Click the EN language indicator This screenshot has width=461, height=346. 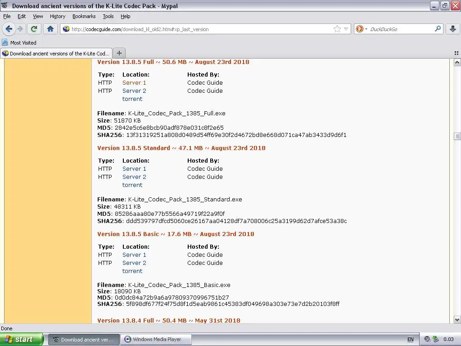click(411, 339)
